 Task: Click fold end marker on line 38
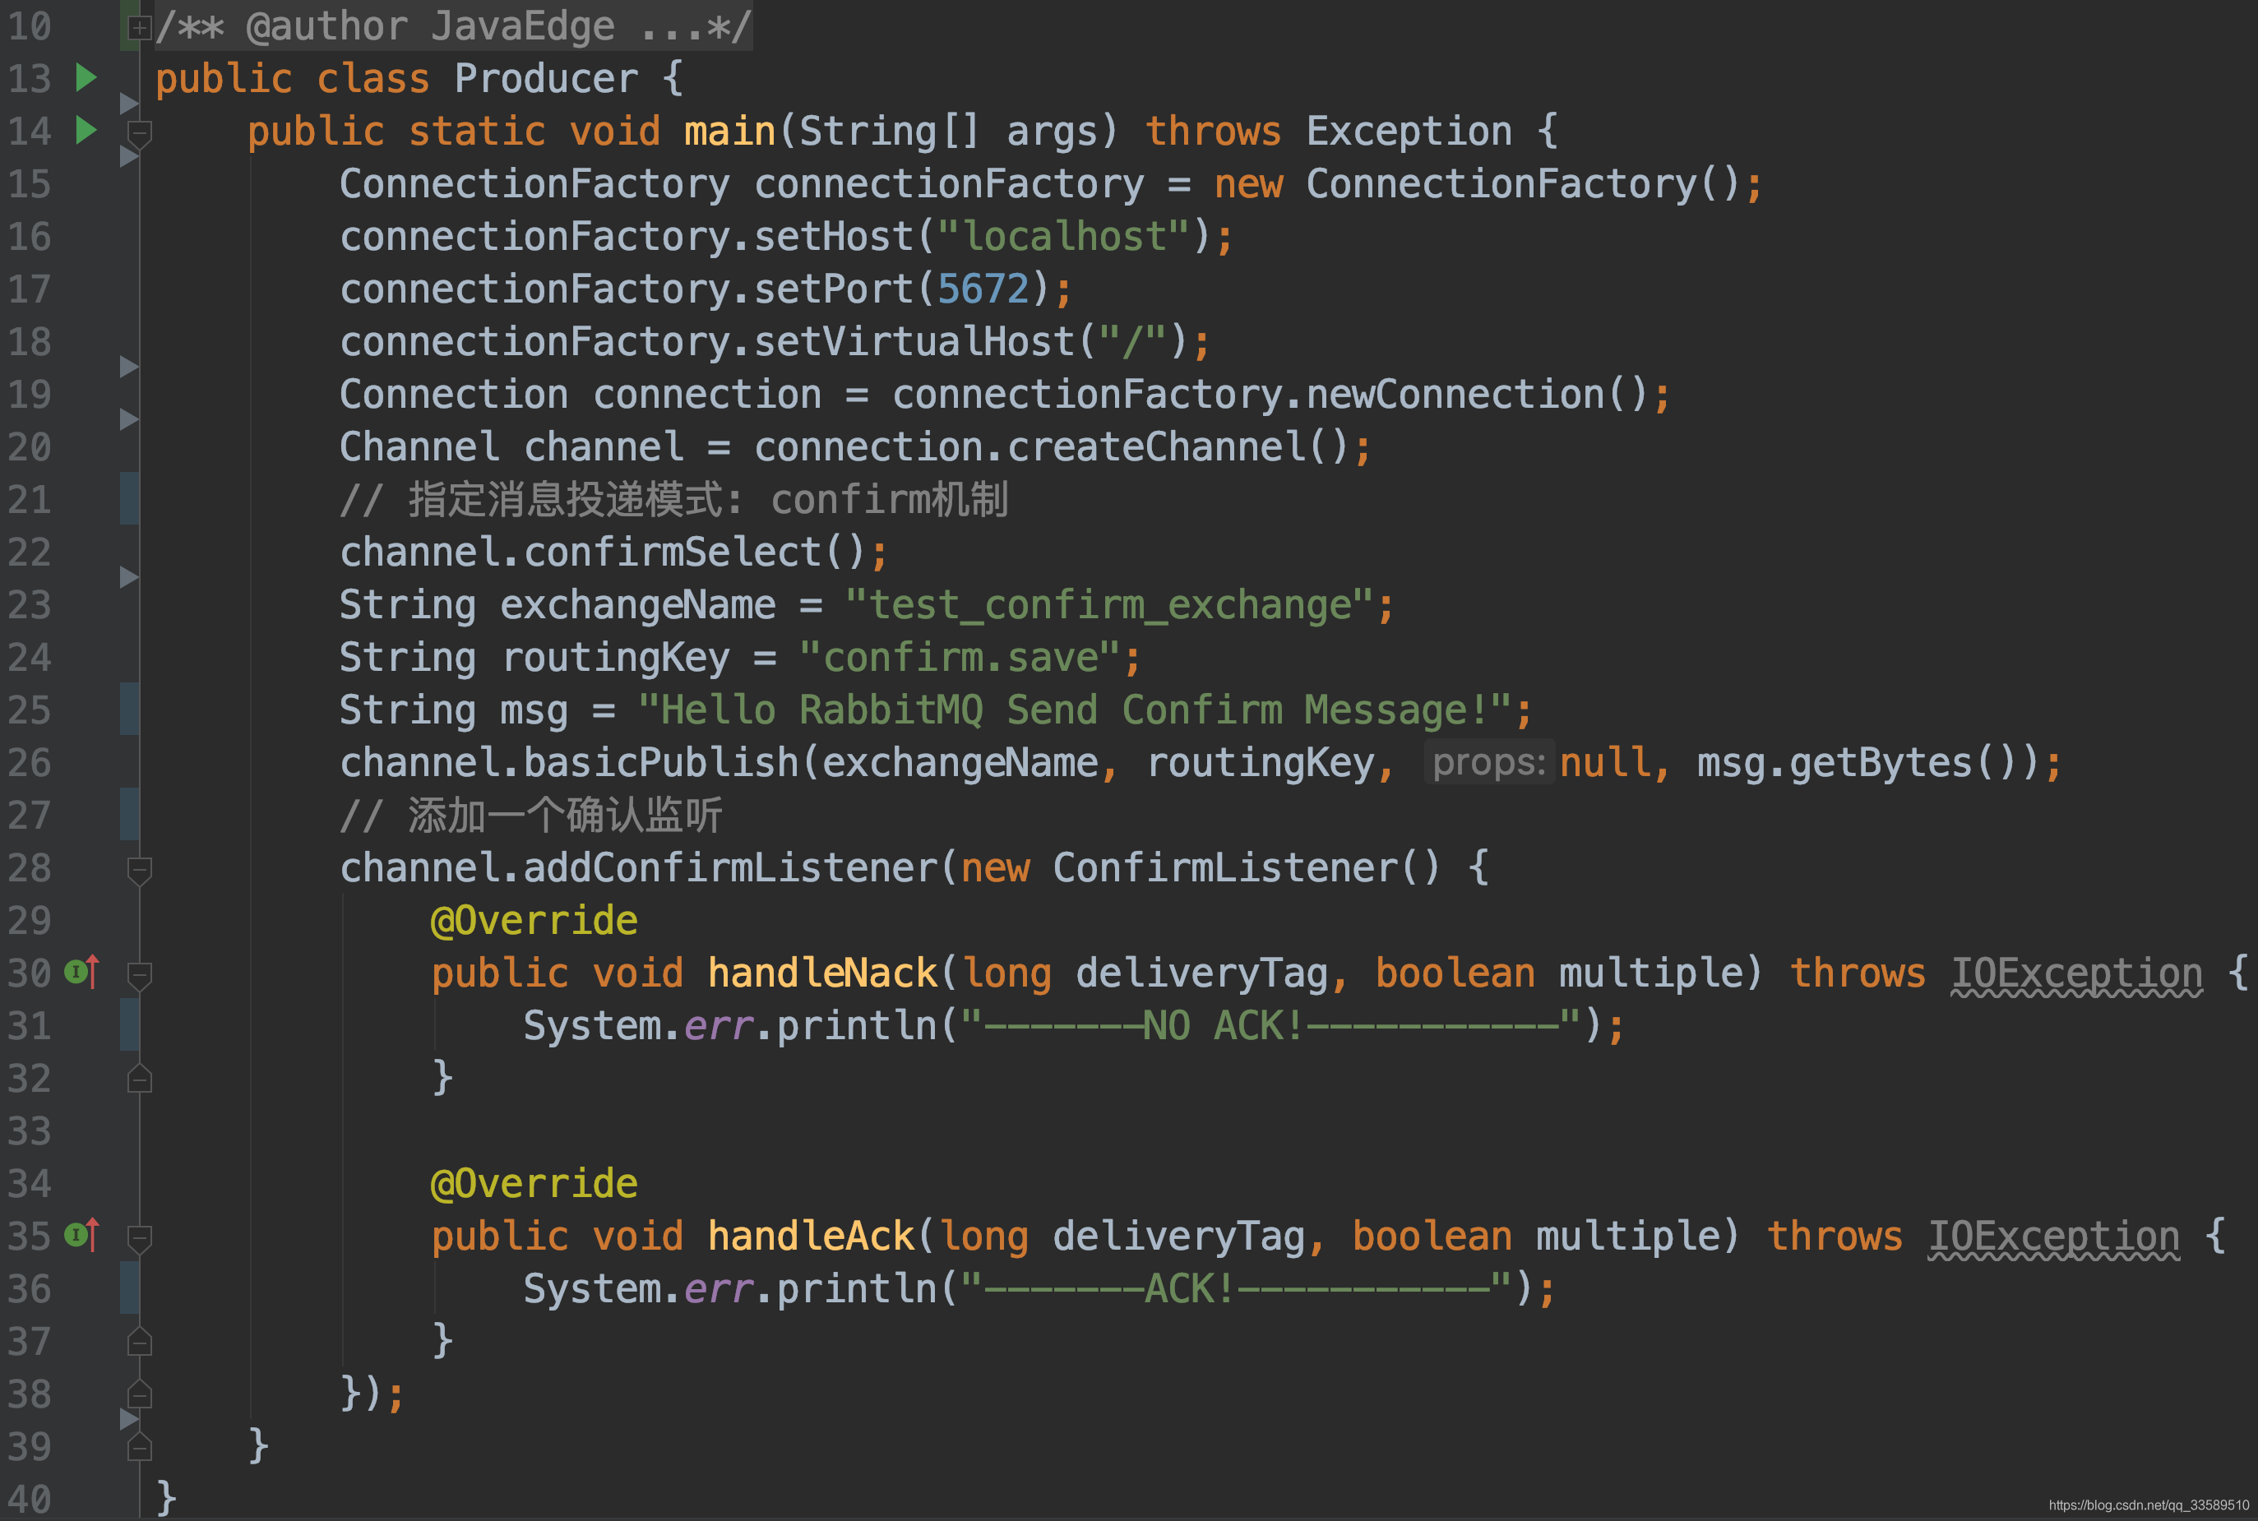(140, 1395)
